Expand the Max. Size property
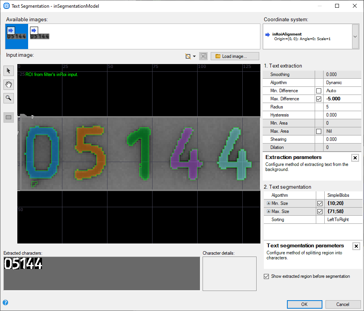The height and width of the screenshot is (311, 364). tap(268, 211)
